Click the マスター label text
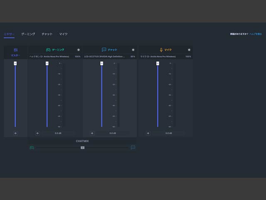 (x=15, y=55)
